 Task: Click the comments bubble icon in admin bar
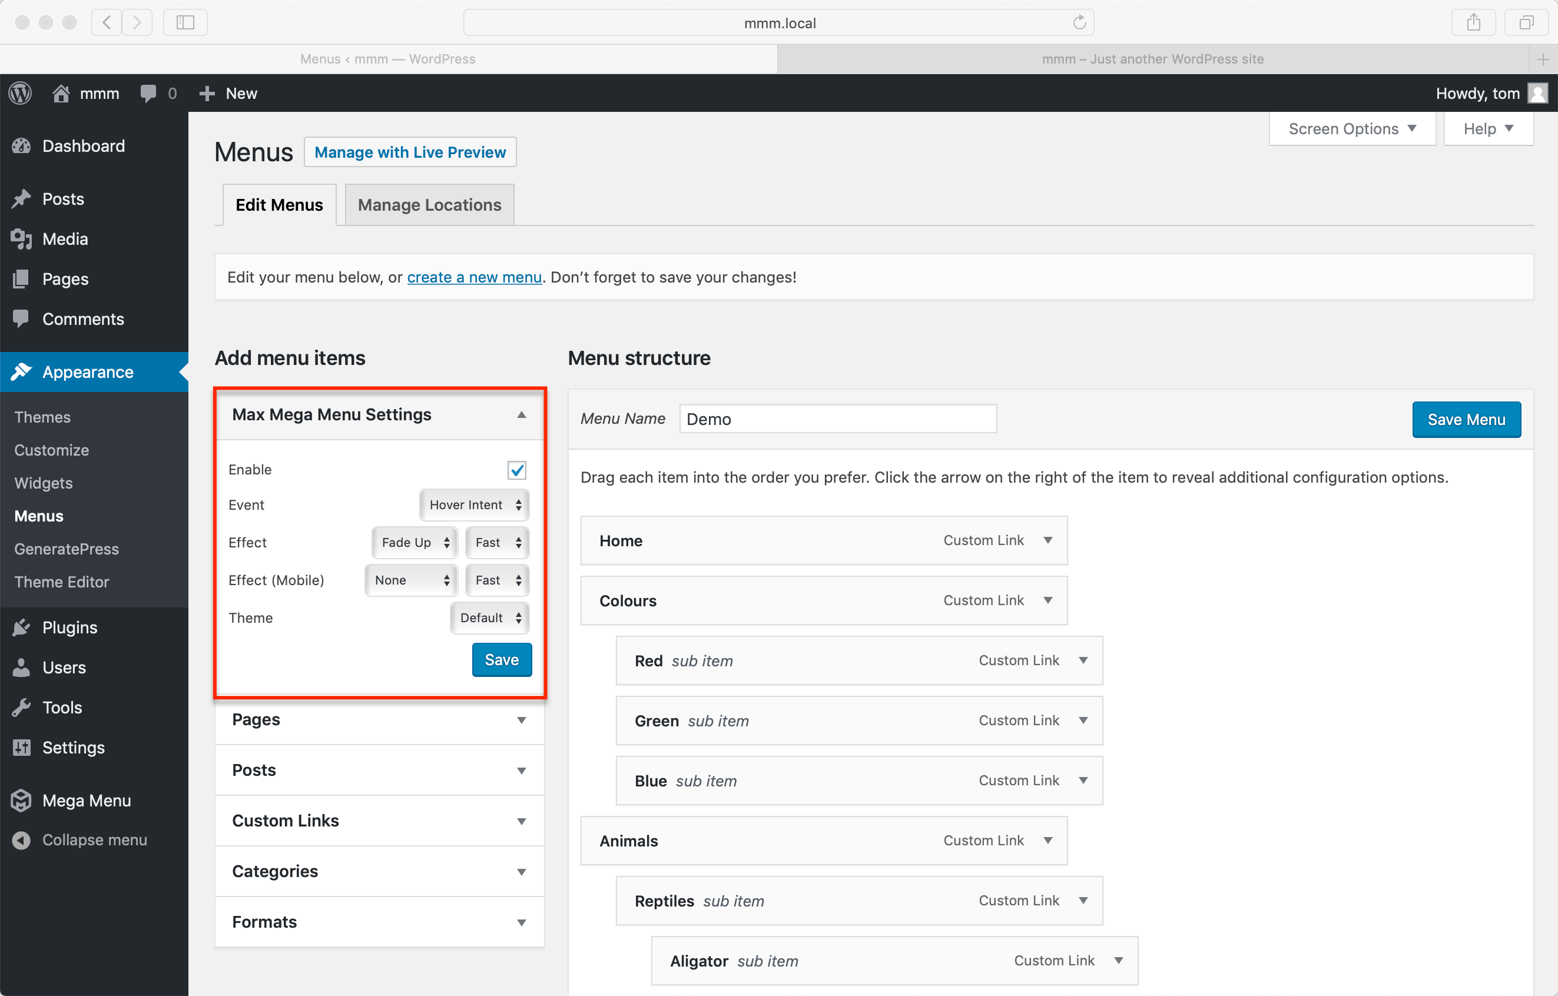point(148,93)
